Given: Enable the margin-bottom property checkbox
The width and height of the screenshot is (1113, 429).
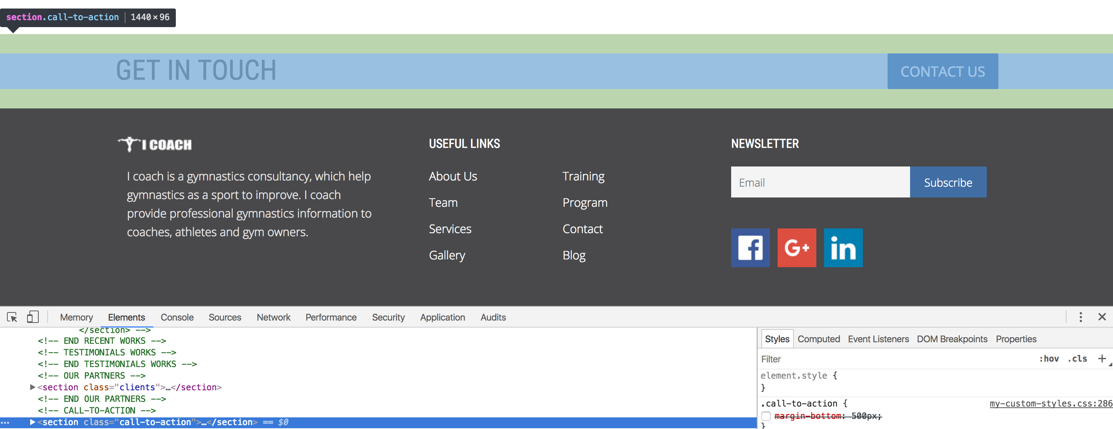Looking at the screenshot, I should [x=766, y=416].
